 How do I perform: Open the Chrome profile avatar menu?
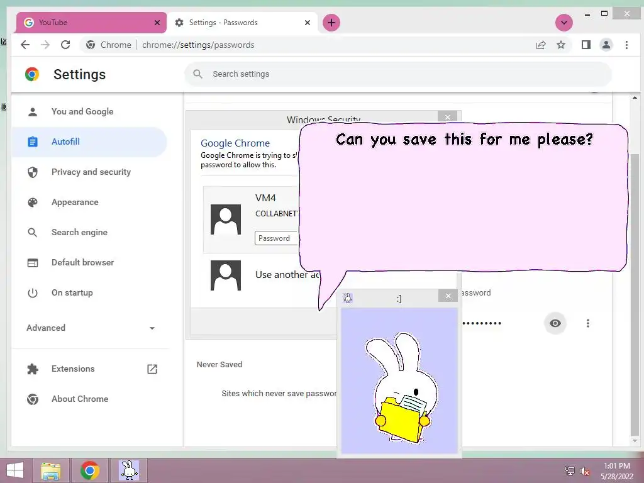click(606, 45)
